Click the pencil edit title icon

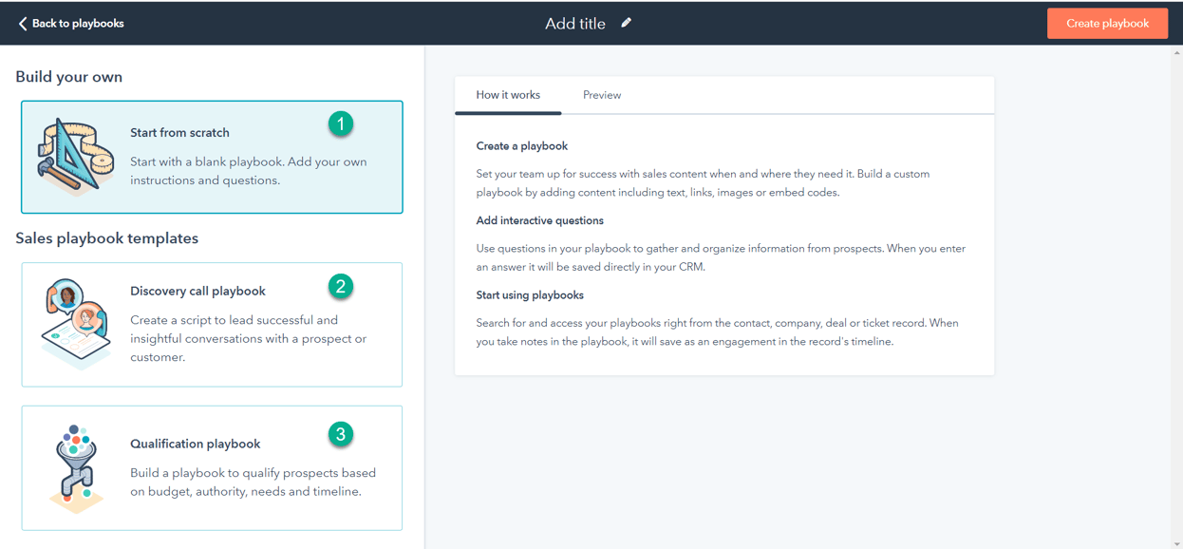click(627, 23)
